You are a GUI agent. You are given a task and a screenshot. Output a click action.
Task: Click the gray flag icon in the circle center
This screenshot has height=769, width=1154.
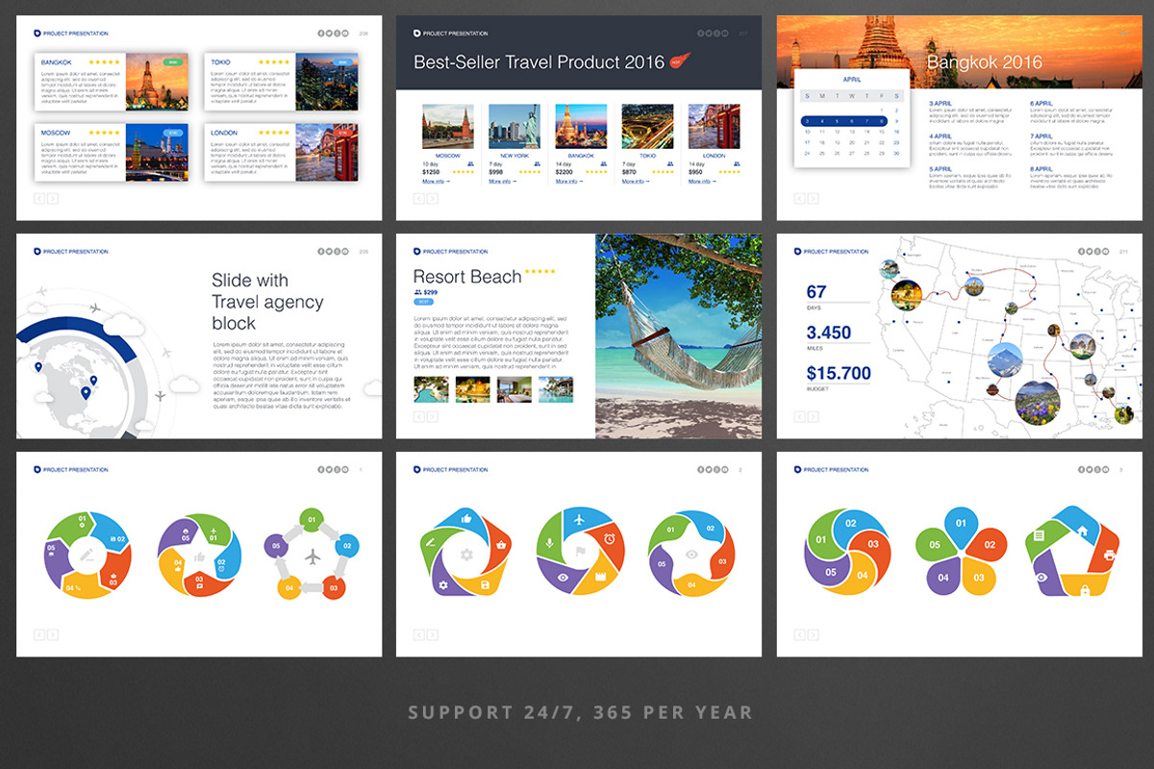coord(580,554)
